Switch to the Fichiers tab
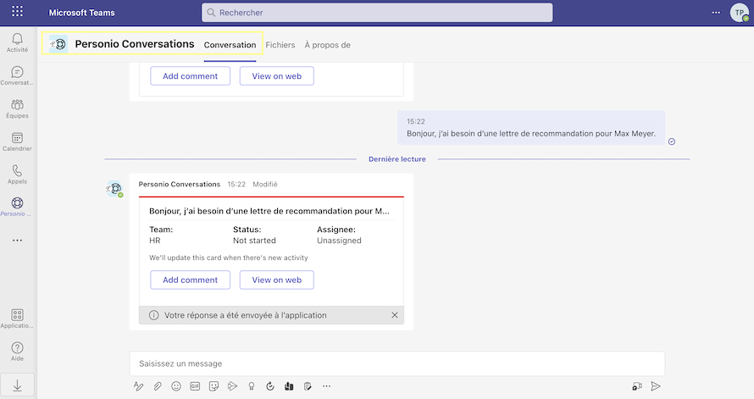The width and height of the screenshot is (754, 399). coord(280,45)
